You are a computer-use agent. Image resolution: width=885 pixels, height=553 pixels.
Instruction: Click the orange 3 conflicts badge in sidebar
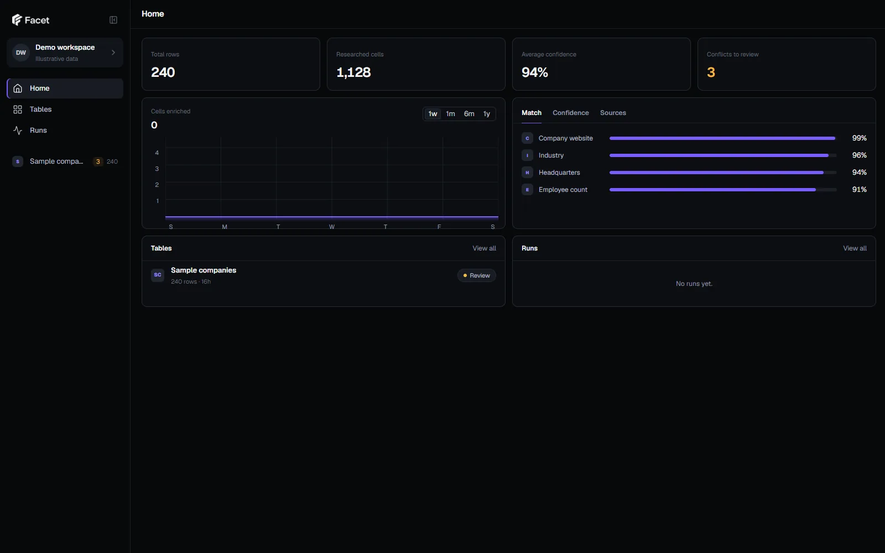(x=98, y=161)
